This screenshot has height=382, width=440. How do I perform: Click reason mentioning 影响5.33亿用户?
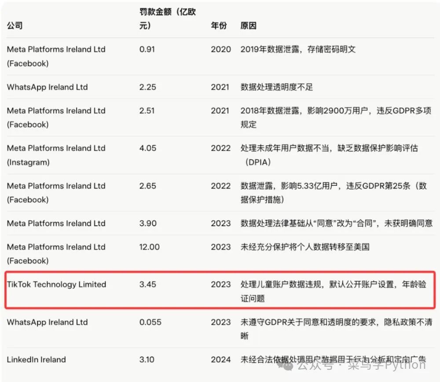click(x=334, y=193)
